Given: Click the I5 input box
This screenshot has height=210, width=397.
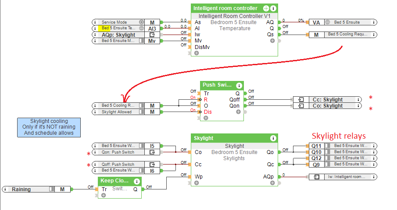Looking at the screenshot, I should (152, 146).
